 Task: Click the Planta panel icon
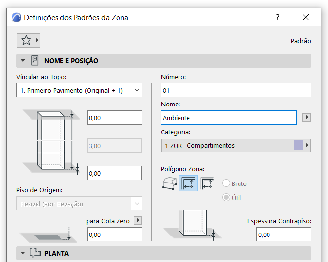(x=35, y=253)
